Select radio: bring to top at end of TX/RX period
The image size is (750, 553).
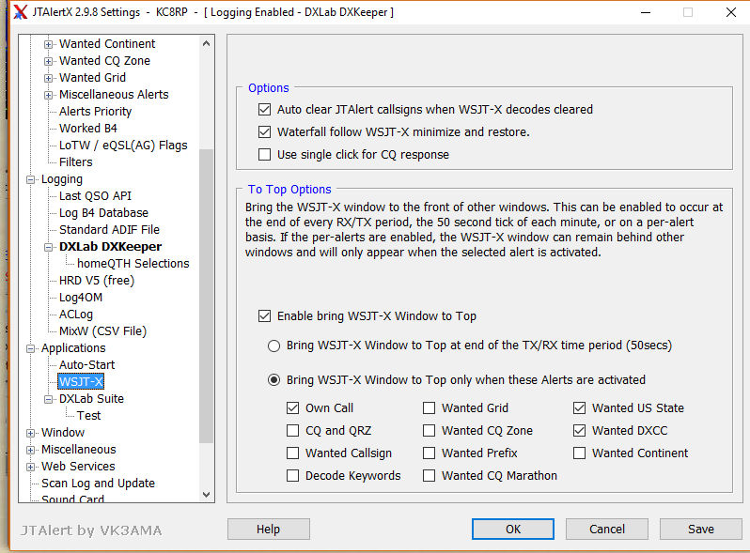273,346
